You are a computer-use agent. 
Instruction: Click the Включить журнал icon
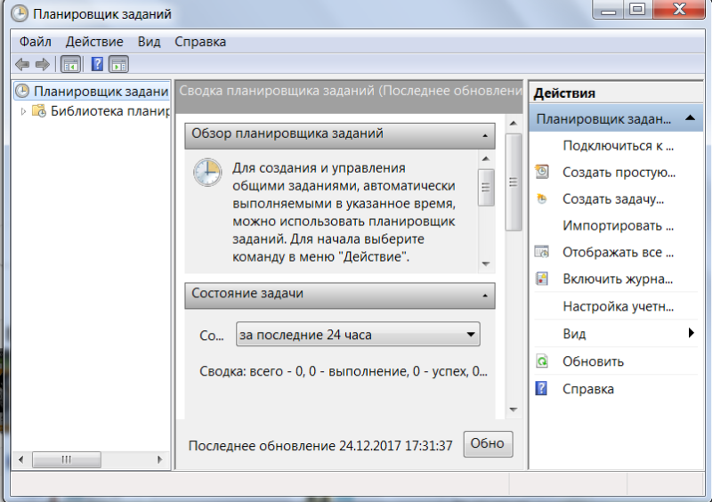(542, 279)
